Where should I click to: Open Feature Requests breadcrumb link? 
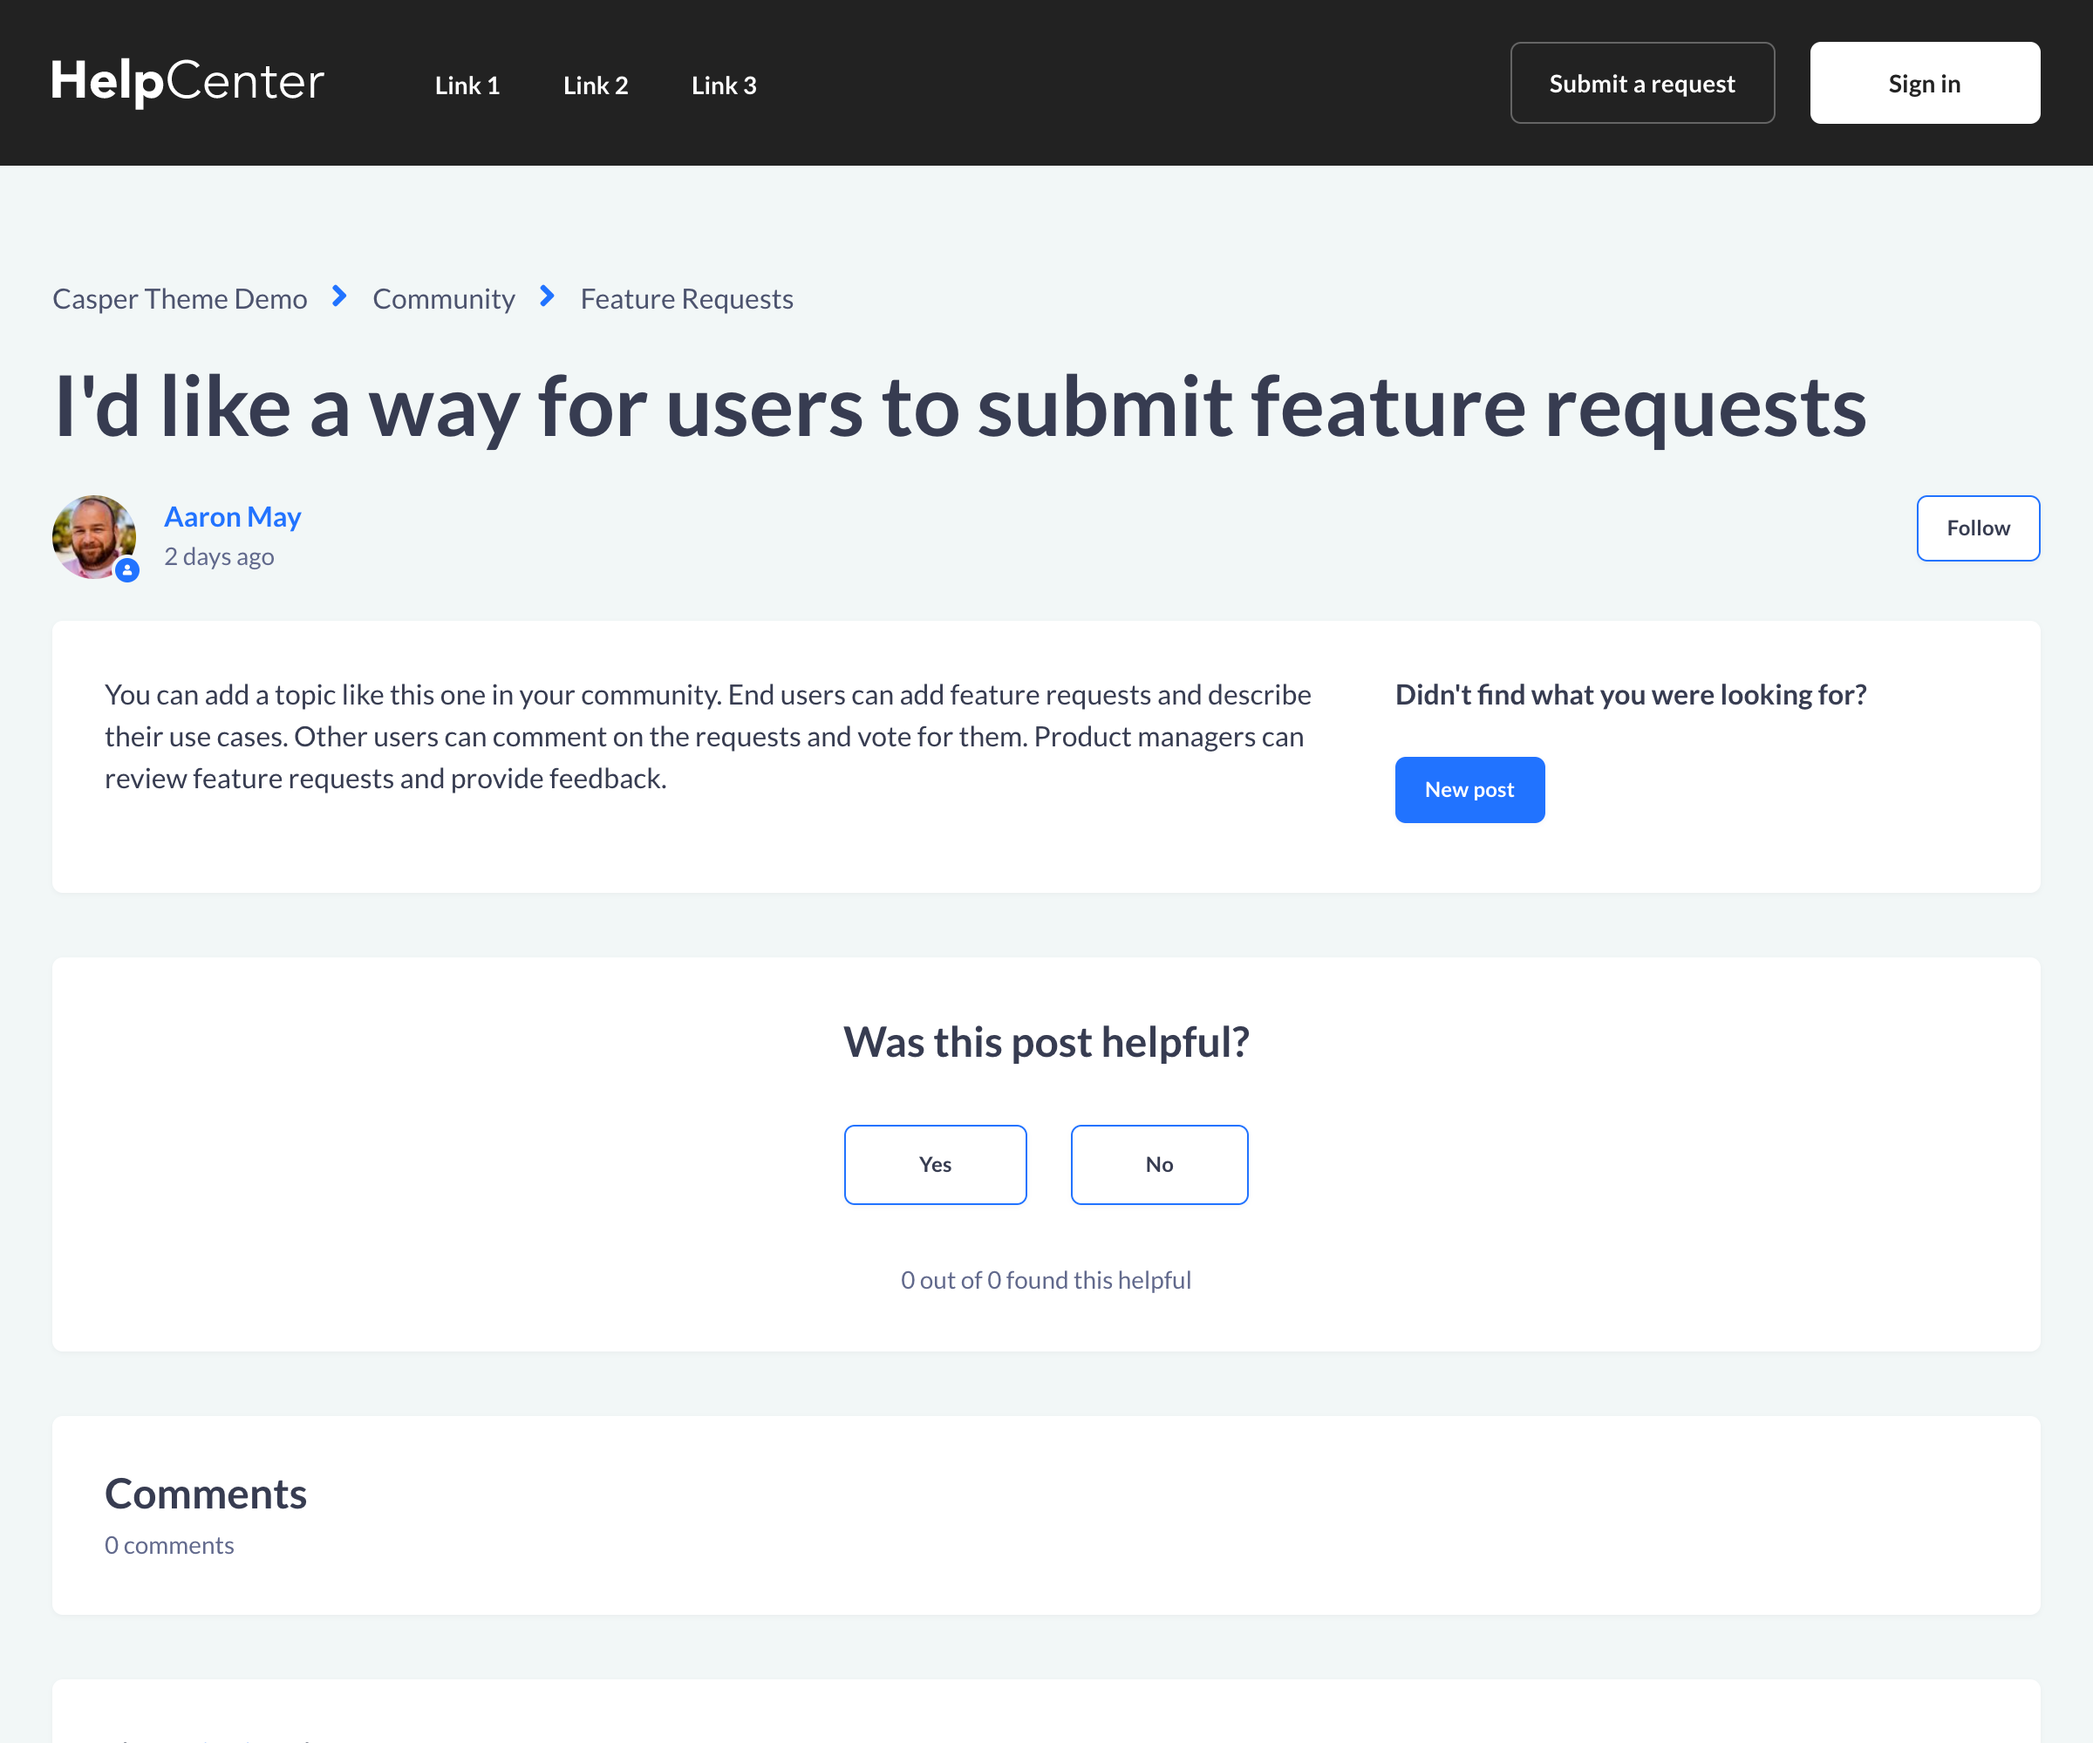[686, 299]
